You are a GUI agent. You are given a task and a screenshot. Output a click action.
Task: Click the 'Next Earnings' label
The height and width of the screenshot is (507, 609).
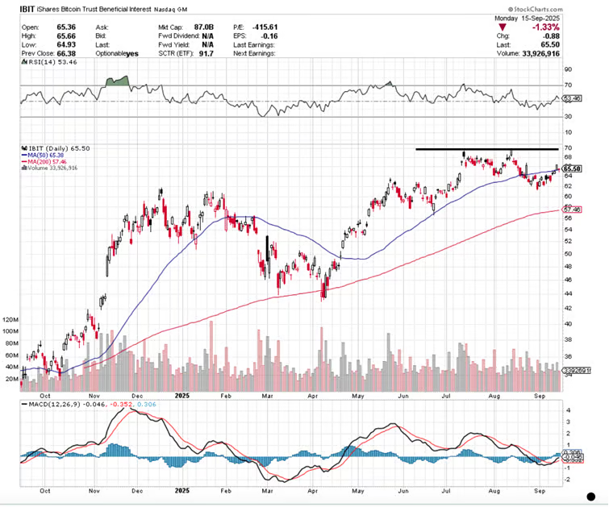(x=254, y=53)
